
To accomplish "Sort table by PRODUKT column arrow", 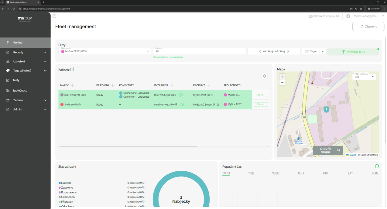I will [x=209, y=85].
